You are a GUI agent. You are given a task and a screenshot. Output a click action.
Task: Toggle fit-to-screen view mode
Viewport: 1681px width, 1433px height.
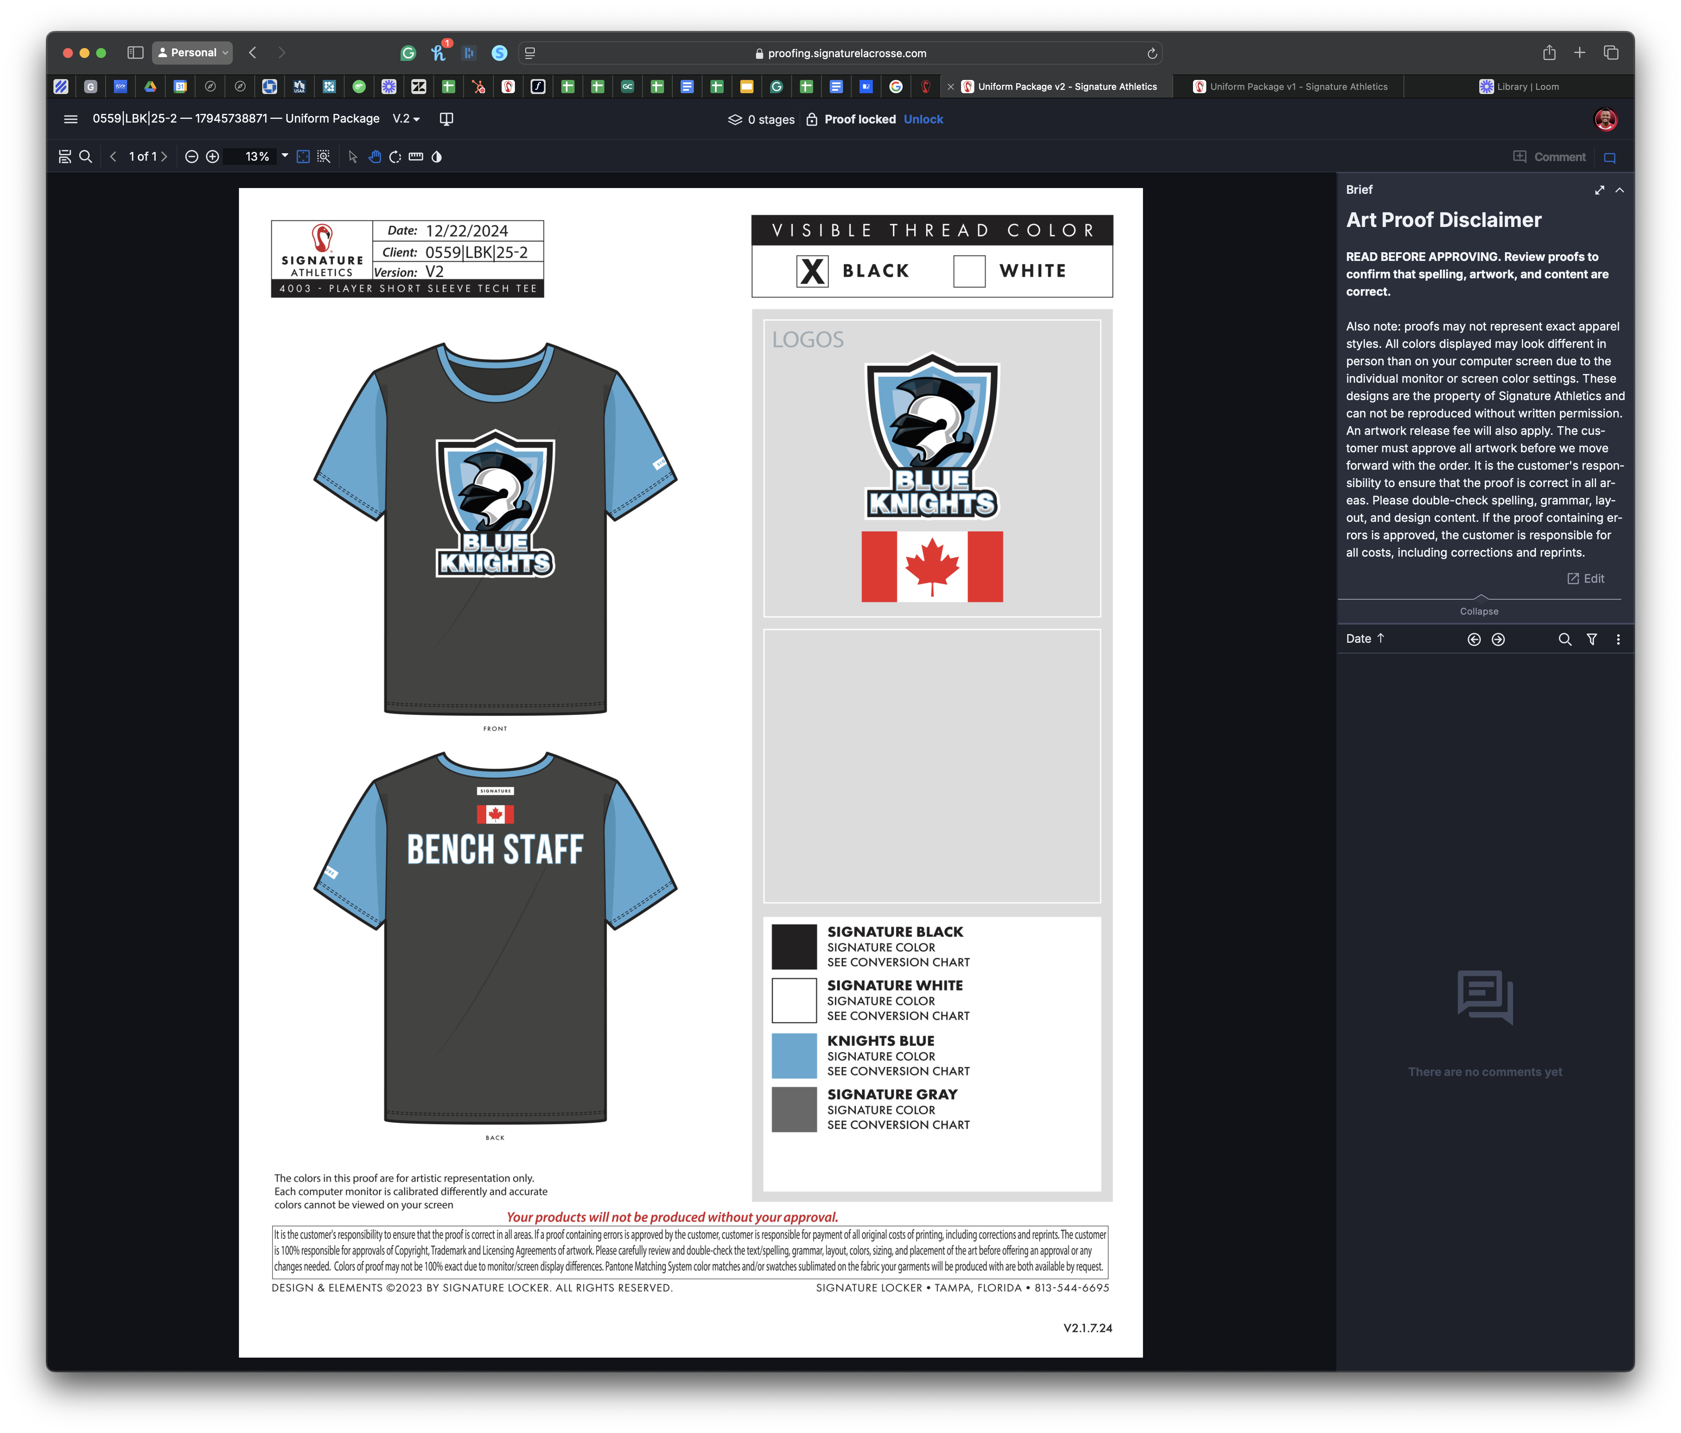tap(303, 157)
